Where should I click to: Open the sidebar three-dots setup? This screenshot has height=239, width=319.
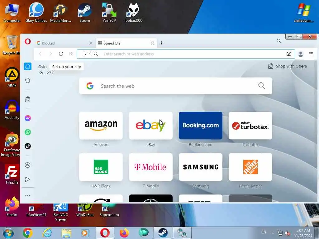tap(28, 196)
